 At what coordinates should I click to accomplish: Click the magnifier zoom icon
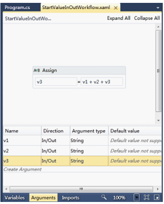[x=104, y=197]
